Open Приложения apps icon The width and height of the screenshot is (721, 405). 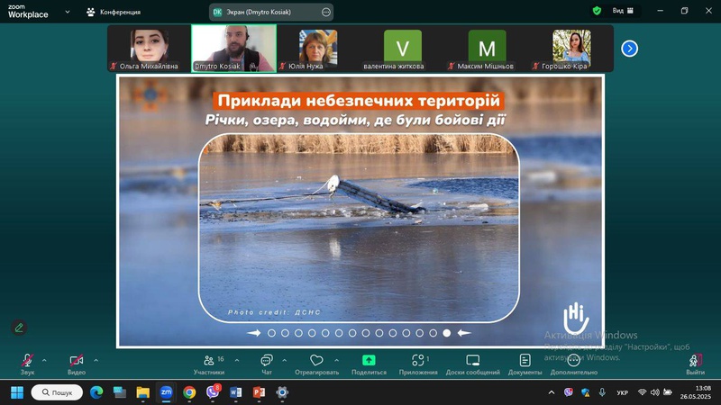click(418, 364)
